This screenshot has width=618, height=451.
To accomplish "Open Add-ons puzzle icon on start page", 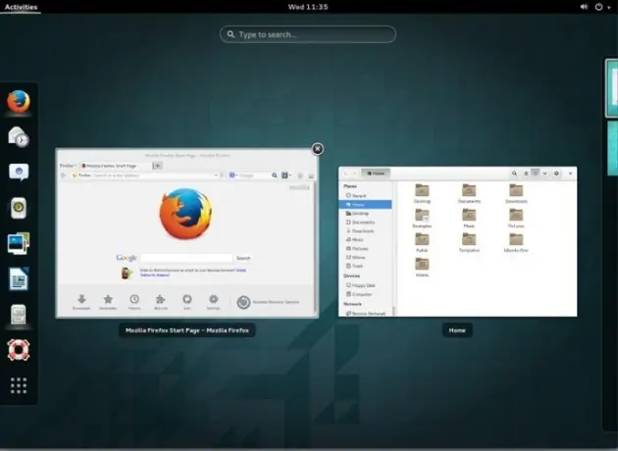I will (161, 302).
